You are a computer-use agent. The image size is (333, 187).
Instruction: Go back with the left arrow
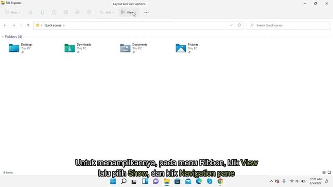pos(5,25)
